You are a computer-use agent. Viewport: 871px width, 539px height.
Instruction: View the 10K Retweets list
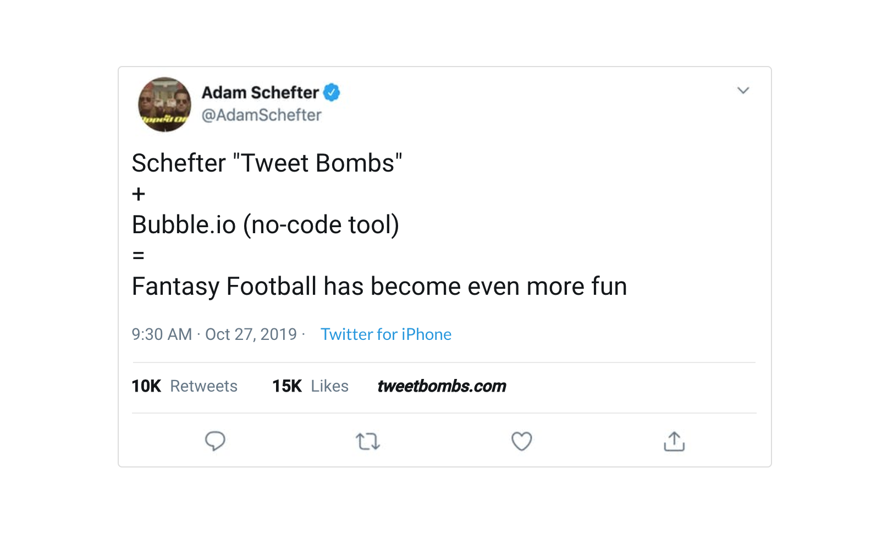(x=184, y=386)
